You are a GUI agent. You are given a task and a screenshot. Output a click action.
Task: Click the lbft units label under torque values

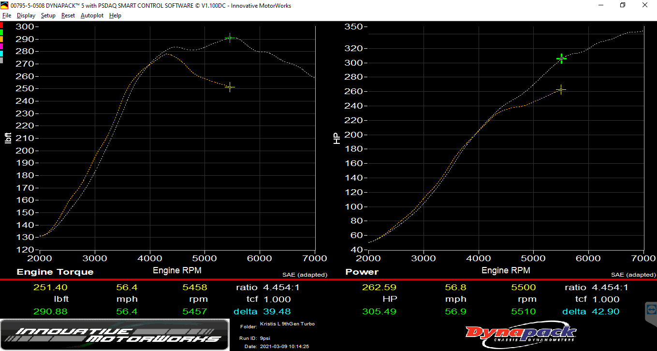61,299
